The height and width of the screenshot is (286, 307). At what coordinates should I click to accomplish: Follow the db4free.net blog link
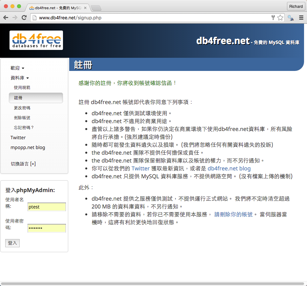click(229, 168)
